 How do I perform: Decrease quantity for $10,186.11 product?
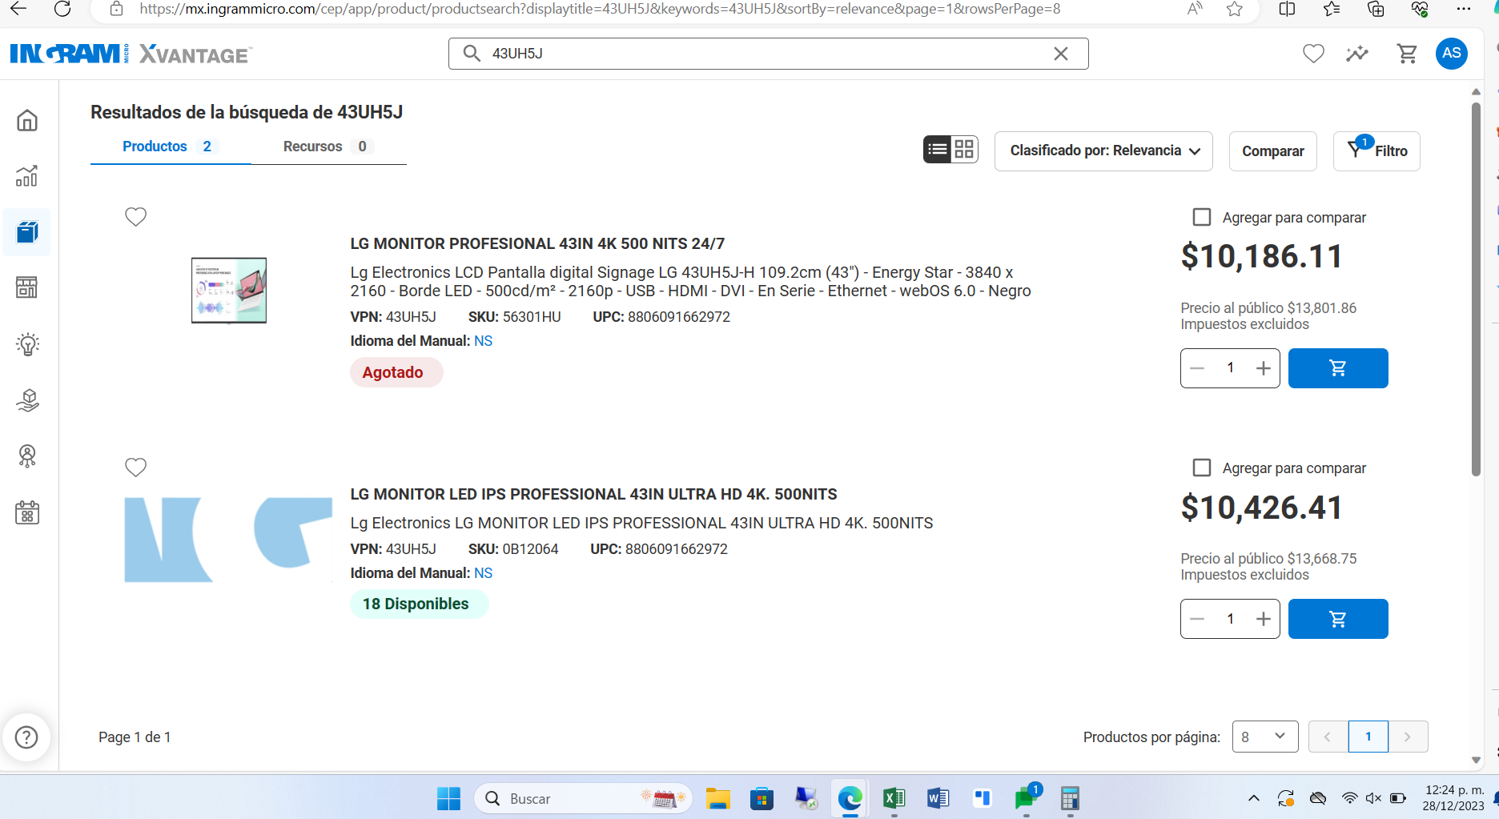click(1197, 368)
